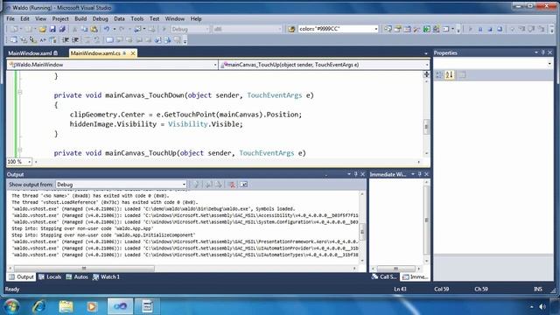Pin the Output panel with pushpin icon
The height and width of the screenshot is (315, 560).
355,174
